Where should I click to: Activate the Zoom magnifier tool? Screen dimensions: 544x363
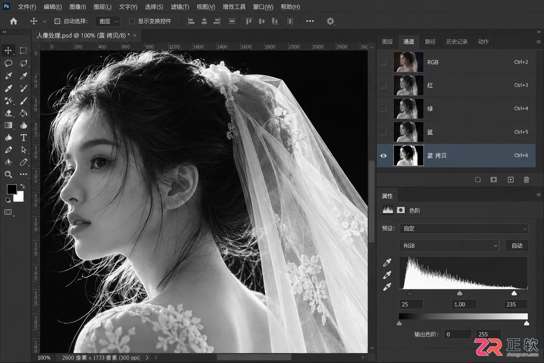[x=8, y=174]
